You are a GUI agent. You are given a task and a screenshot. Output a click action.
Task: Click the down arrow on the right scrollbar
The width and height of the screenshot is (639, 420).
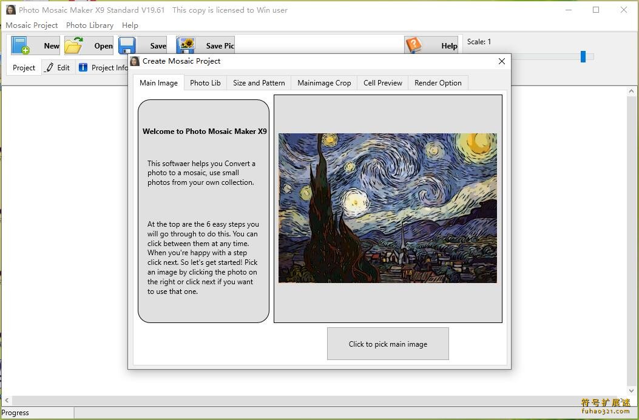[x=632, y=392]
